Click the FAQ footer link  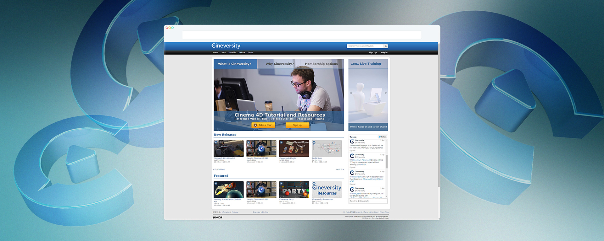point(352,212)
